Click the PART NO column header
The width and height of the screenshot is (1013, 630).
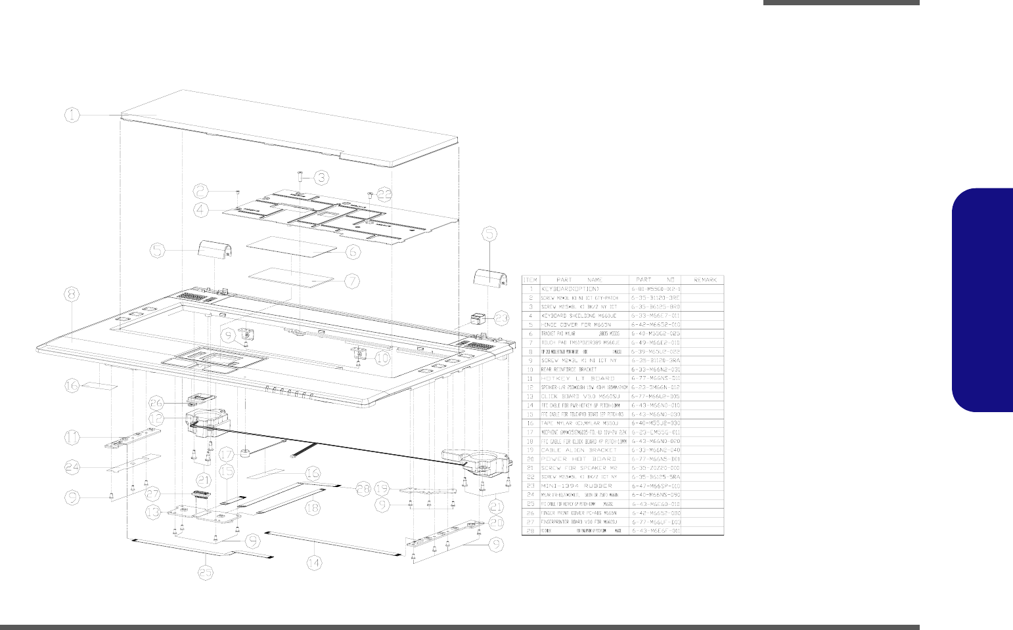point(655,280)
